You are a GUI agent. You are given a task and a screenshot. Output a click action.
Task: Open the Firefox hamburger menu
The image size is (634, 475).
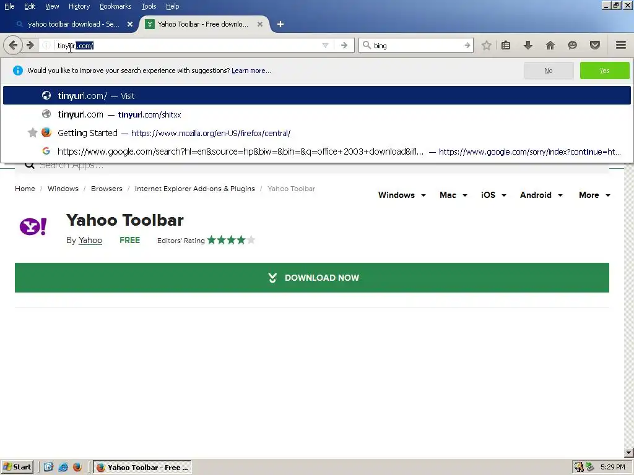click(x=620, y=45)
